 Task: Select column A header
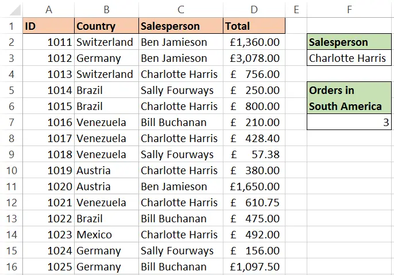point(48,10)
